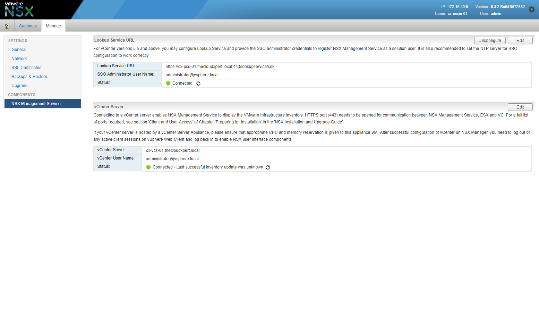
Task: Open the settings gear icon
Action: [x=531, y=10]
